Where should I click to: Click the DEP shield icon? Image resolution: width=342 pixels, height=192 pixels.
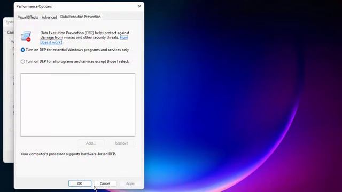pos(26,36)
